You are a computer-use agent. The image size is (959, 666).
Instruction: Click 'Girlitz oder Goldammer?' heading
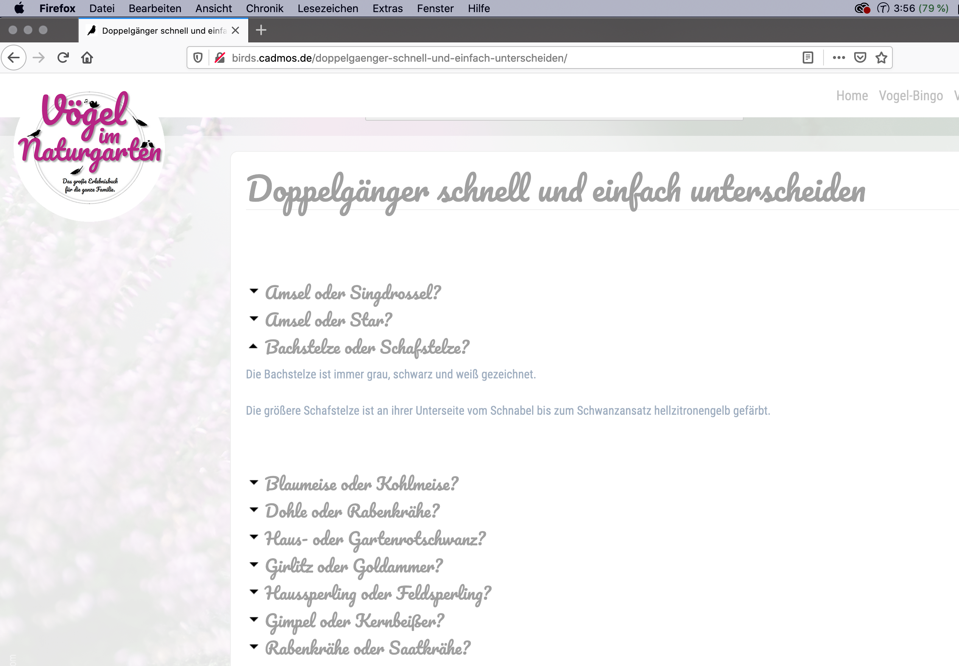click(x=354, y=567)
